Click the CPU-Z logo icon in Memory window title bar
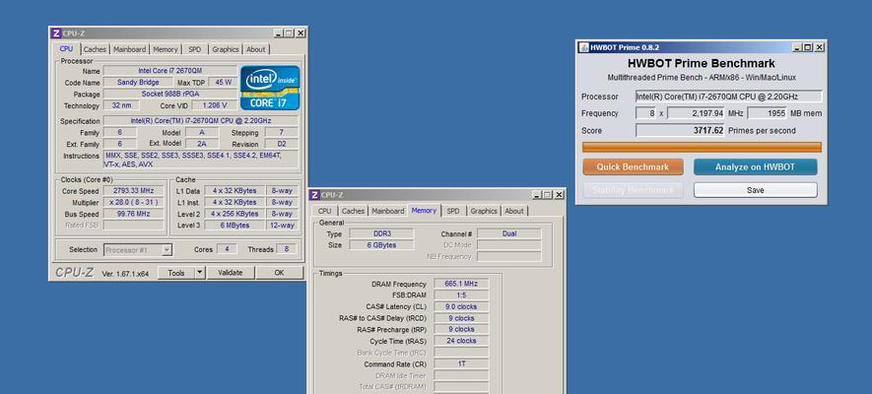 click(x=314, y=195)
